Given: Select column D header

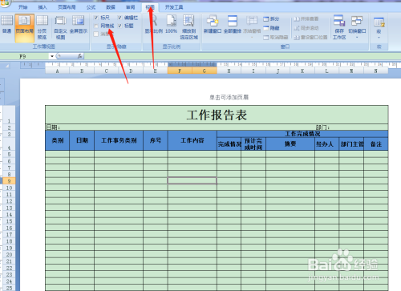Looking at the screenshot, I should [x=131, y=71].
